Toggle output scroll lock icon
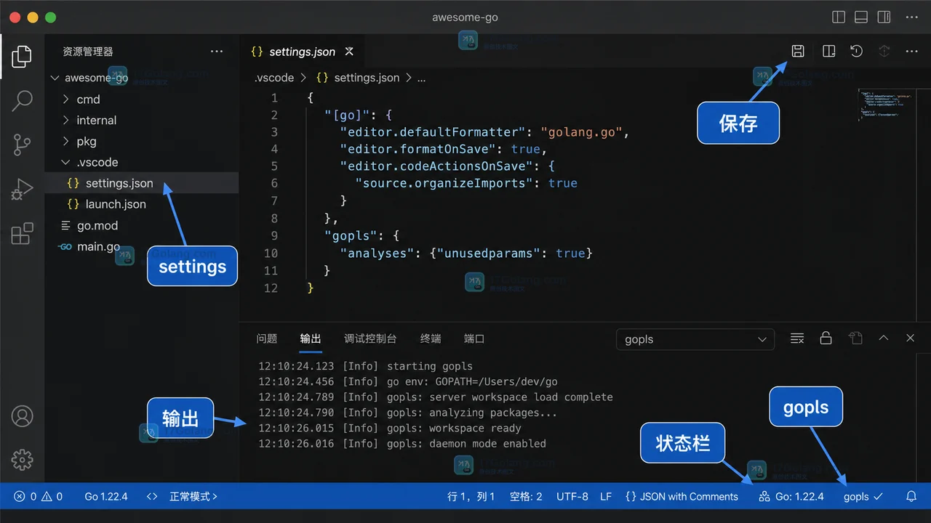 [826, 338]
